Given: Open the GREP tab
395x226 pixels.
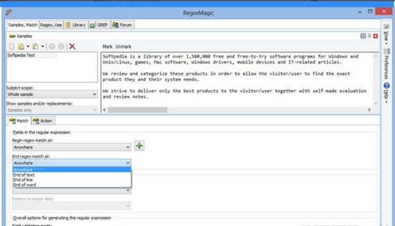Looking at the screenshot, I should point(99,25).
